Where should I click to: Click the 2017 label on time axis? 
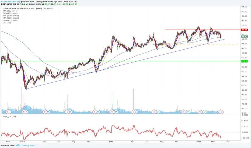[x=111, y=142]
